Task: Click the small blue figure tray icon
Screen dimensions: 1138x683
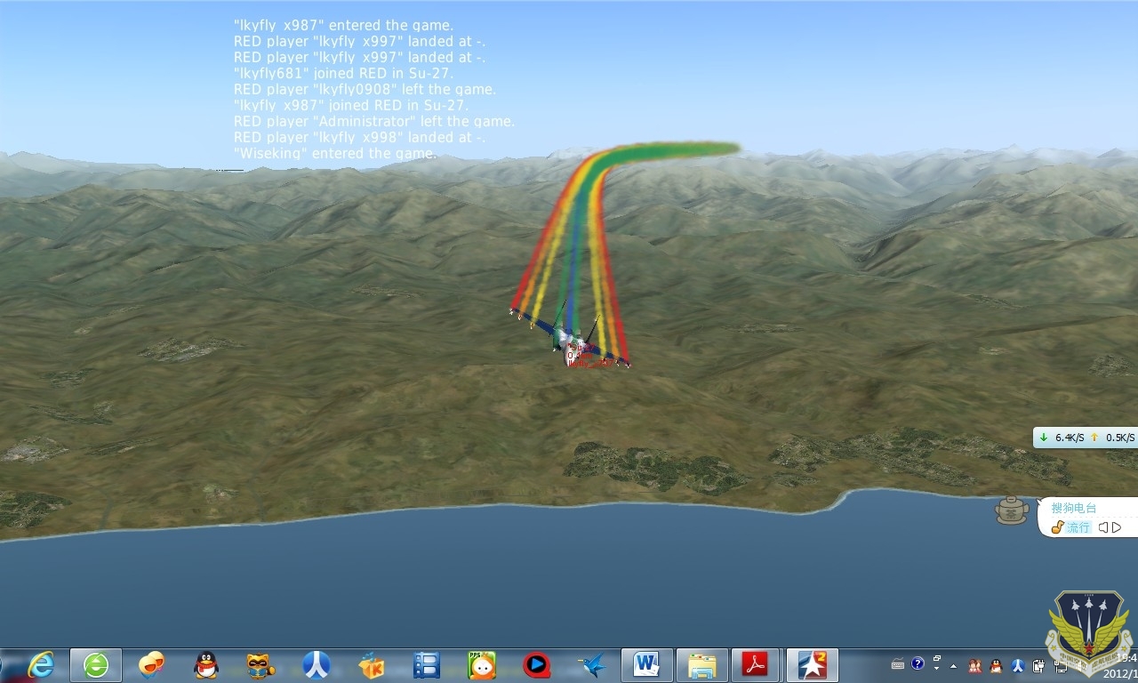Action: (1018, 665)
